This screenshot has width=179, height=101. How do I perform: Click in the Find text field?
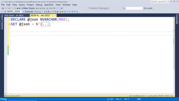click(x=134, y=8)
